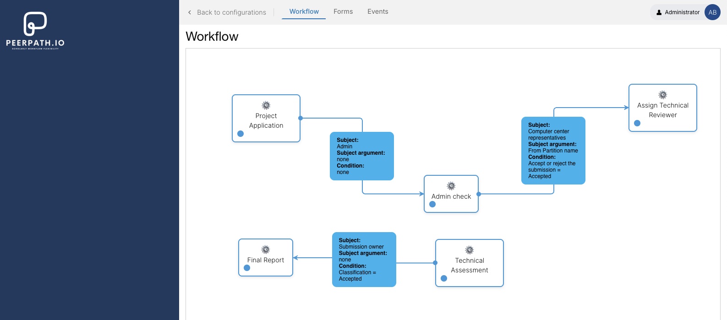Select the Computer center representatives transition box

553,151
